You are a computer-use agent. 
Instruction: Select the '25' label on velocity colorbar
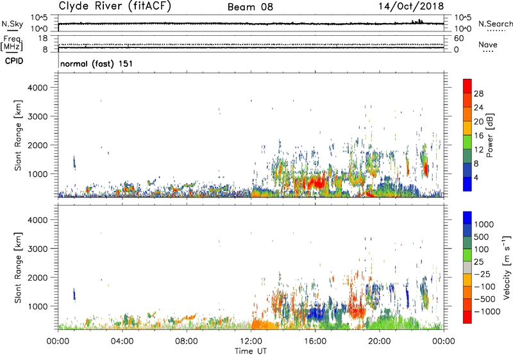tap(478, 261)
